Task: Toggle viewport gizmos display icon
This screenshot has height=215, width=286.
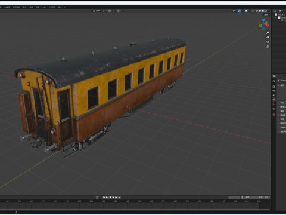Action: click(x=240, y=11)
